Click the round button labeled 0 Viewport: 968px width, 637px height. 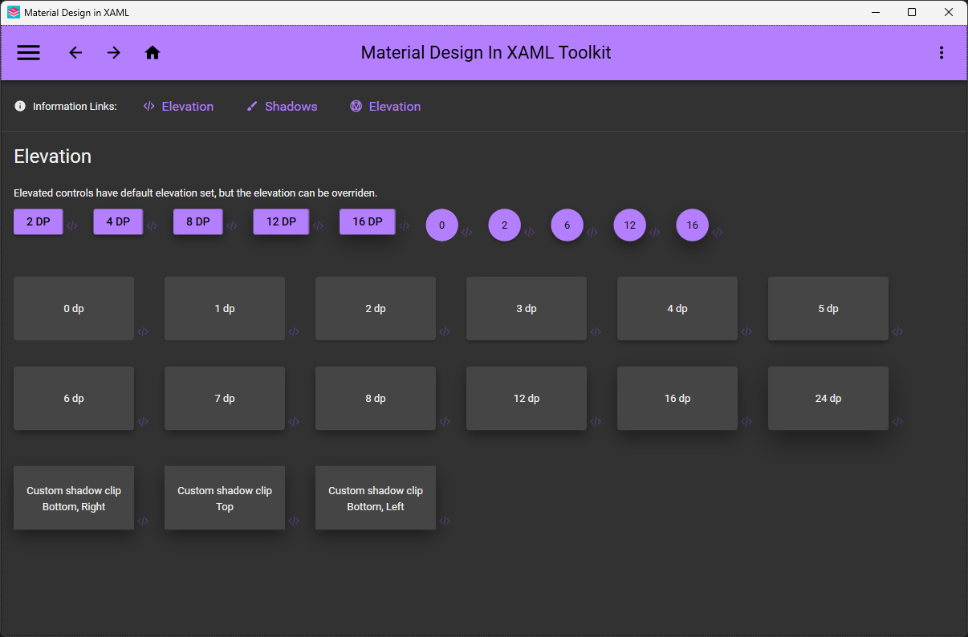pyautogui.click(x=442, y=225)
